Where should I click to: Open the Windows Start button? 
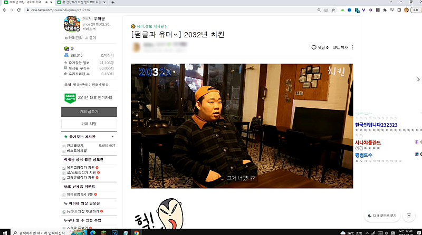point(5,232)
